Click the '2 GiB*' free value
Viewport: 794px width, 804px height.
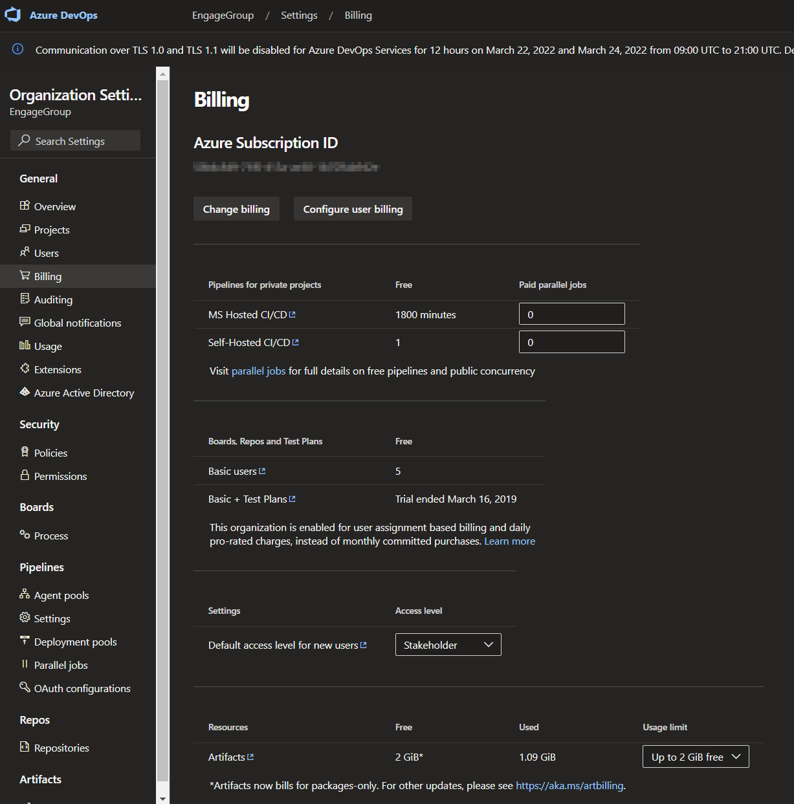(x=409, y=757)
